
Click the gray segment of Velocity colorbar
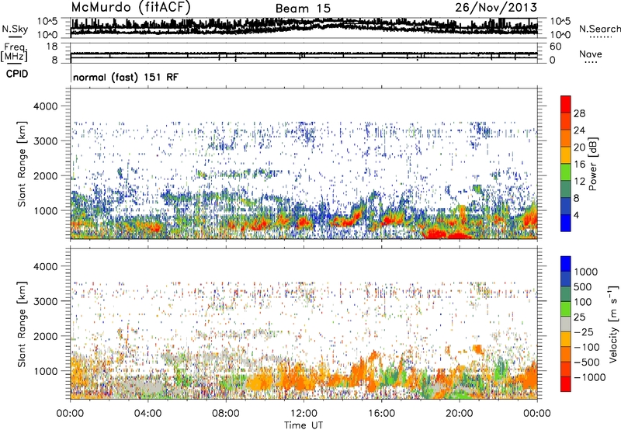(566, 324)
